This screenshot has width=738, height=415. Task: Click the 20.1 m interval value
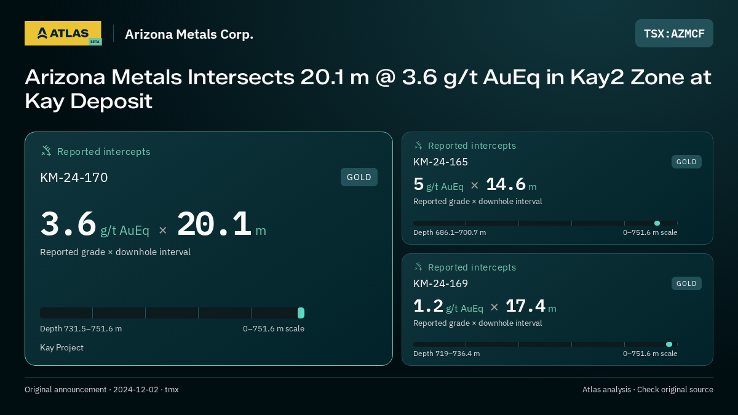pyautogui.click(x=221, y=224)
